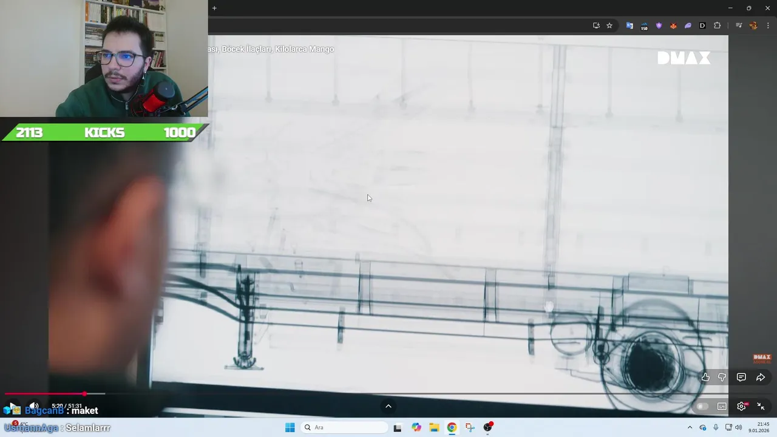The image size is (777, 437).
Task: Open the Chrome profile avatar
Action: (753, 25)
